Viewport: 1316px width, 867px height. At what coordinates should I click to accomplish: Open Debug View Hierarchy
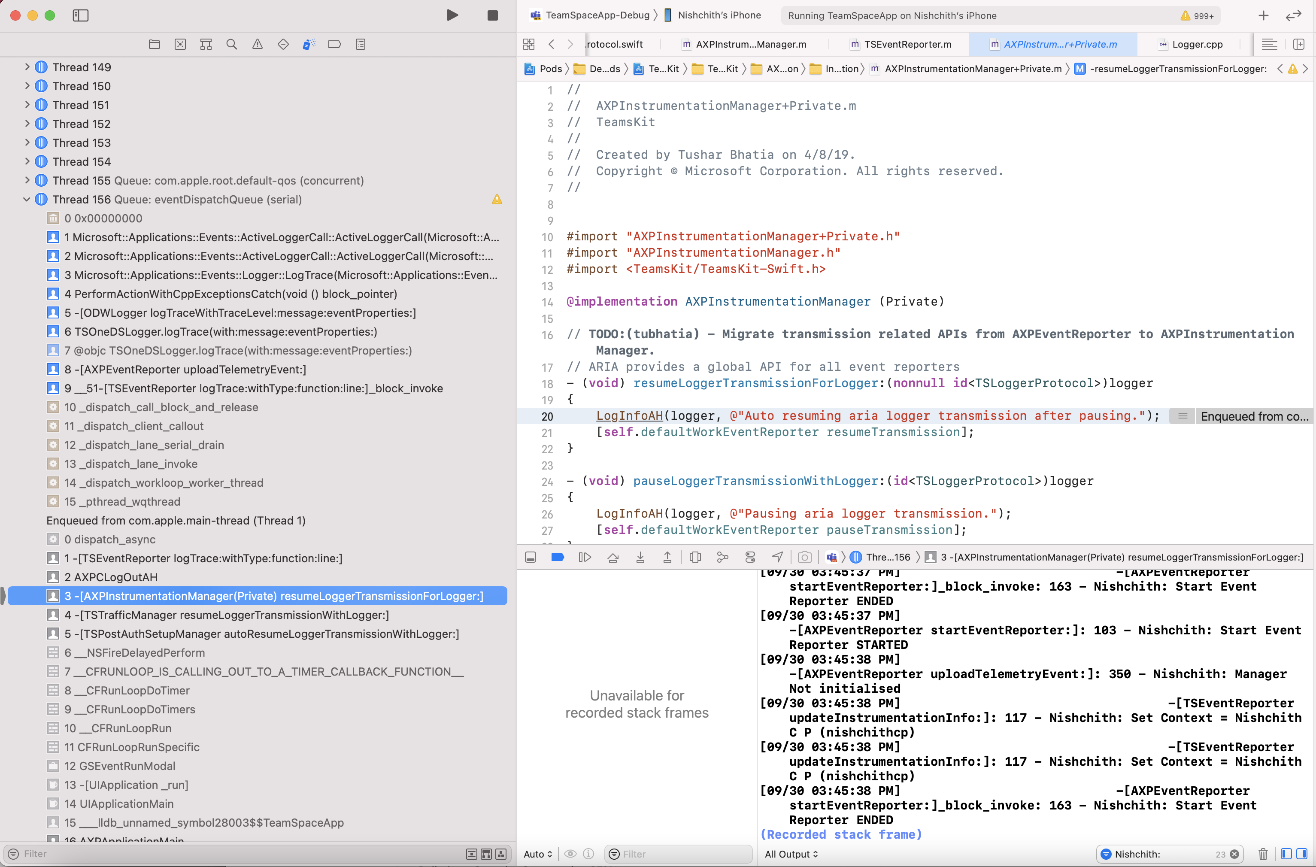click(695, 557)
